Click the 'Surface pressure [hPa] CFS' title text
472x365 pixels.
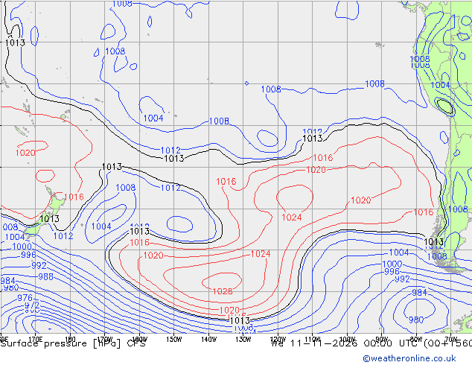click(73, 343)
